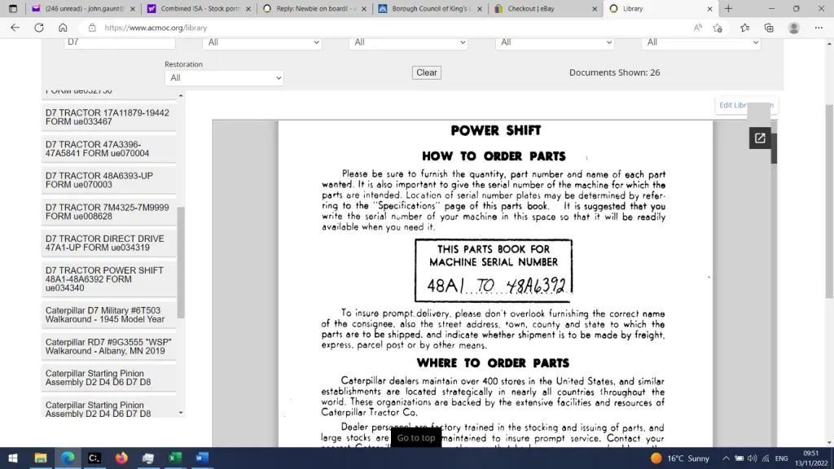Click the document list scrollbar thumb
Screen dimensions: 834x469
click(x=181, y=262)
